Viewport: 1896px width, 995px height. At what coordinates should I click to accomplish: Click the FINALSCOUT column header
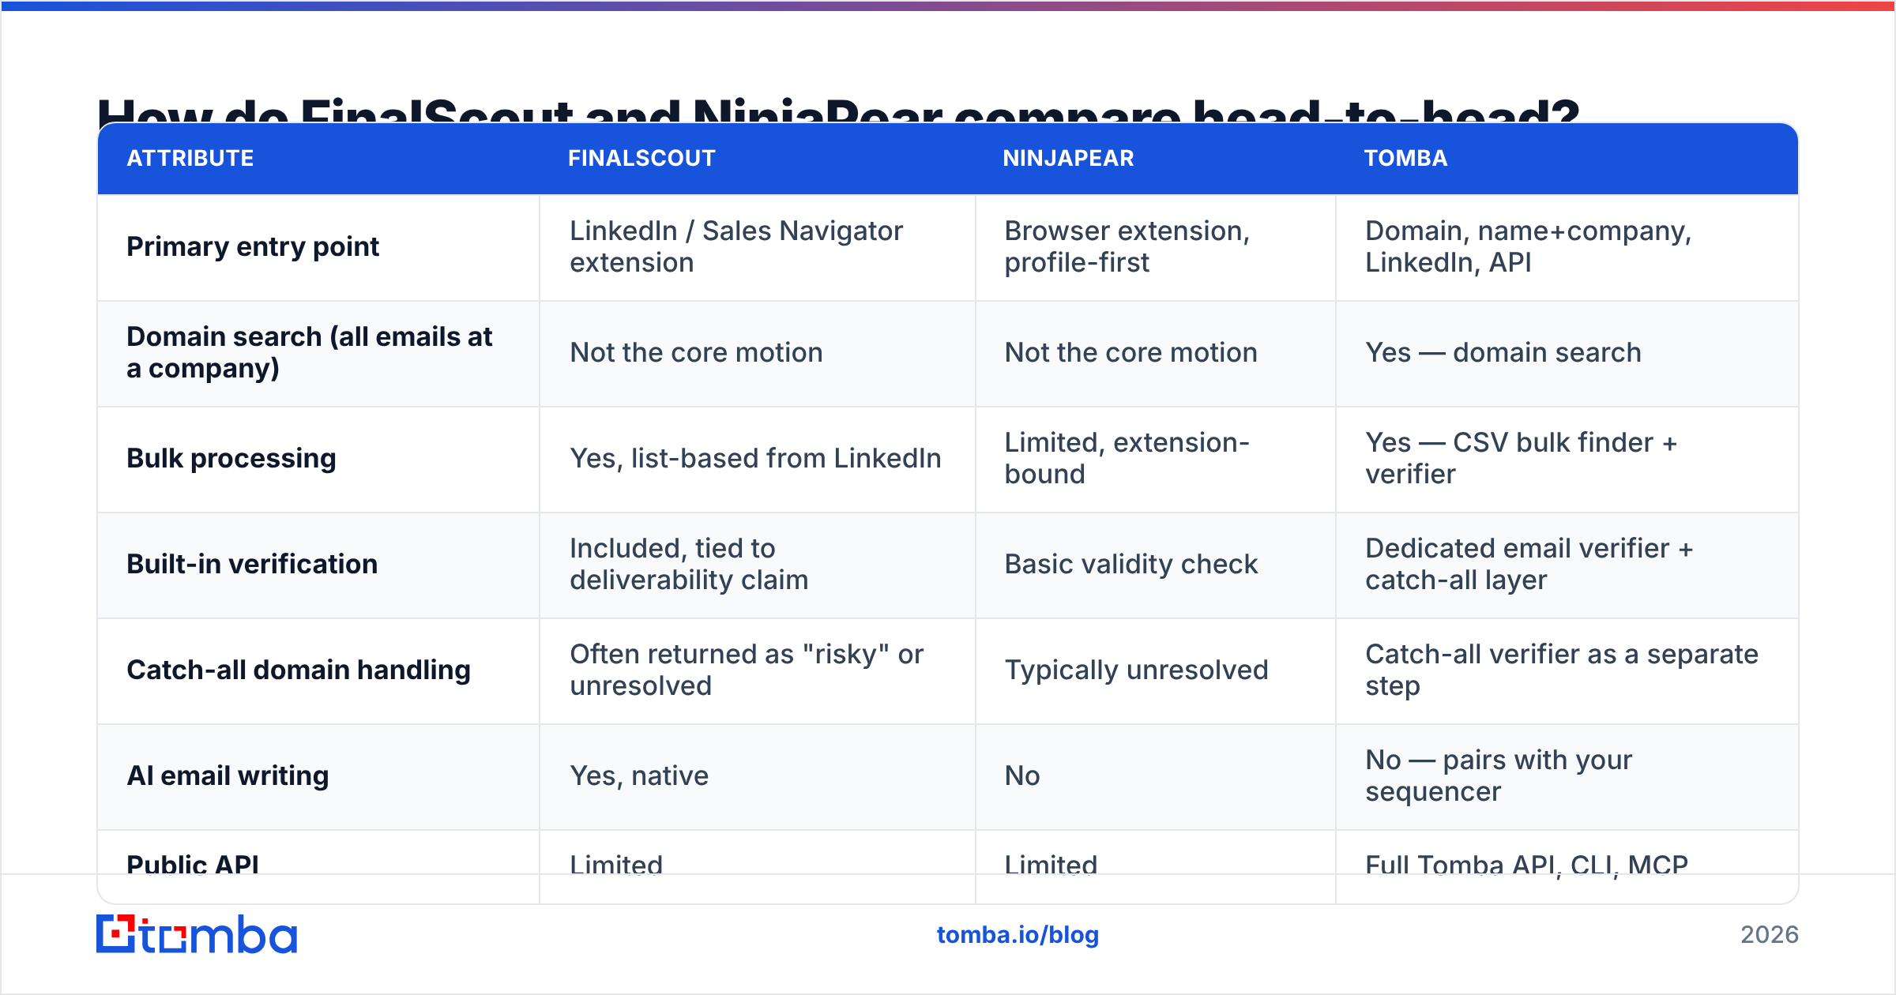click(x=641, y=158)
